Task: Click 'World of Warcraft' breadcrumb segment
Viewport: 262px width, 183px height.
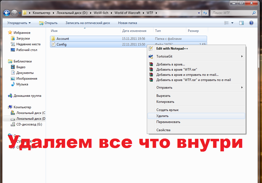Action: pos(127,13)
